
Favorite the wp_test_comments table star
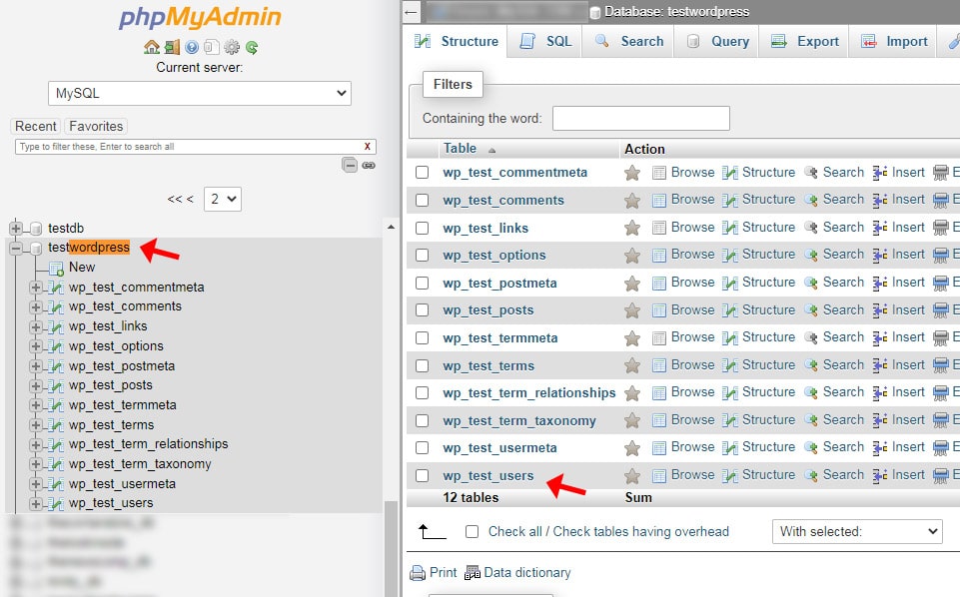[632, 201]
